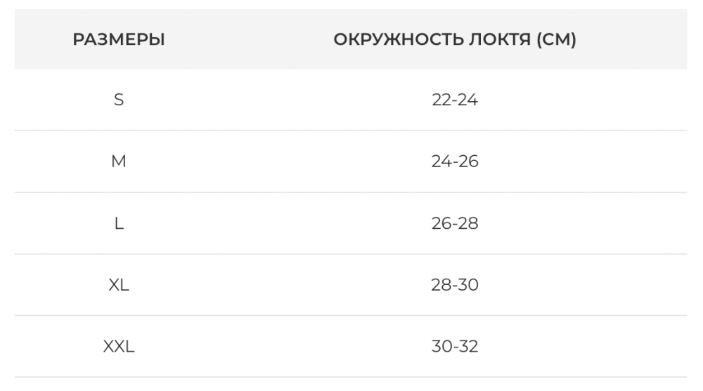Choose the measurement listed for size M
Image resolution: width=703 pixels, height=391 pixels.
click(x=455, y=162)
